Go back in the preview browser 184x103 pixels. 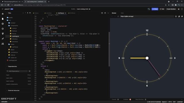[112, 17]
